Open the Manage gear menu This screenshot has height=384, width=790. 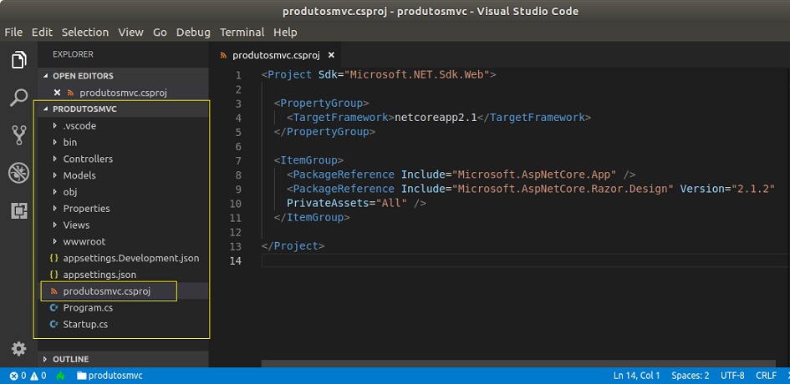point(18,349)
